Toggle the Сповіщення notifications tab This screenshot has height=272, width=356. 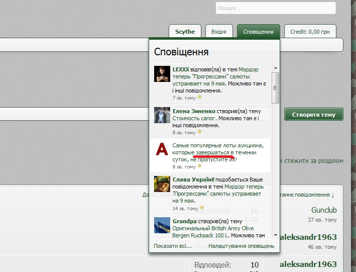[259, 32]
